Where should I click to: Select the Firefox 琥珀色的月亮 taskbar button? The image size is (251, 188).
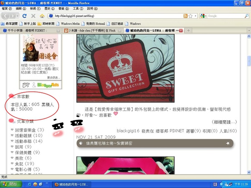pos(72,184)
